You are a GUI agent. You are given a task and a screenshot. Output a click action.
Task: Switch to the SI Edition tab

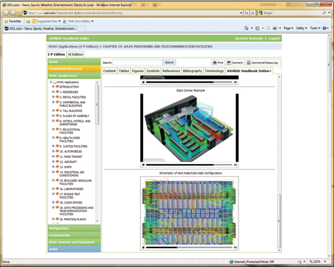(x=75, y=54)
